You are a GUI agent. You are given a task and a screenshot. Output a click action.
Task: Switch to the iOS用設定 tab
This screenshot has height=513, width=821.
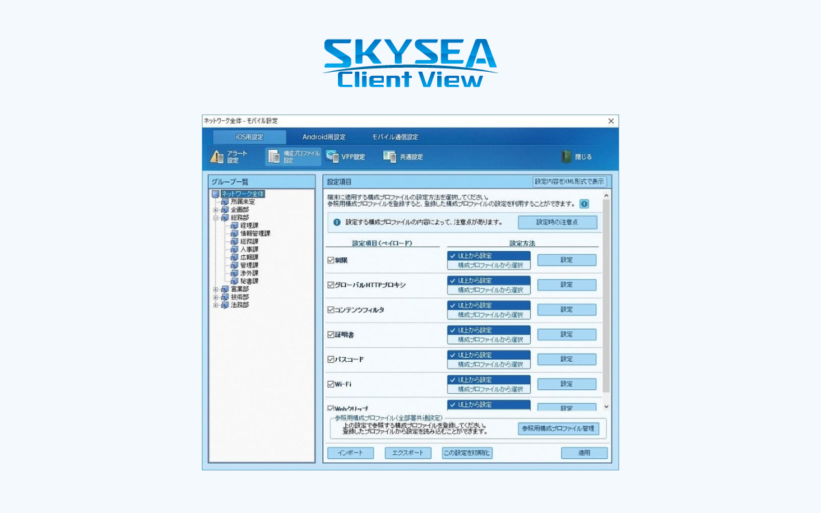click(249, 137)
